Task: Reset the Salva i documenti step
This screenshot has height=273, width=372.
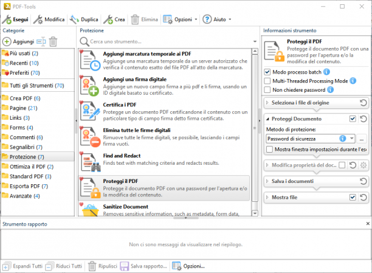Action: pyautogui.click(x=363, y=181)
